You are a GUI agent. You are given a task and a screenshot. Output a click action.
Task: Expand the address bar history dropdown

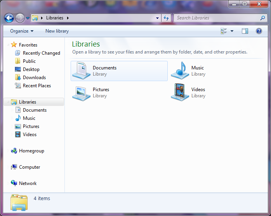point(157,18)
